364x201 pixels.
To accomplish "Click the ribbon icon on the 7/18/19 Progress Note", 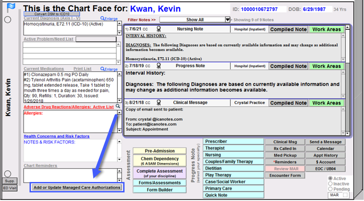I will (159, 66).
